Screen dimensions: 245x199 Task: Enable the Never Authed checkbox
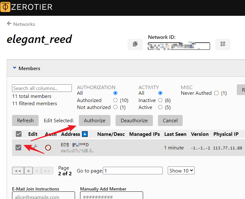tap(217, 93)
